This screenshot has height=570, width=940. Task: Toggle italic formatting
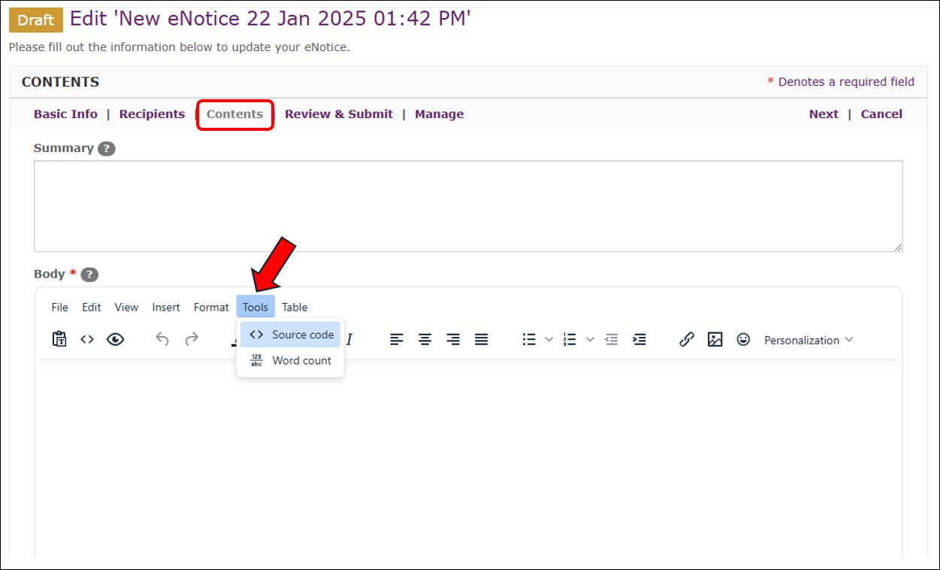coord(349,340)
